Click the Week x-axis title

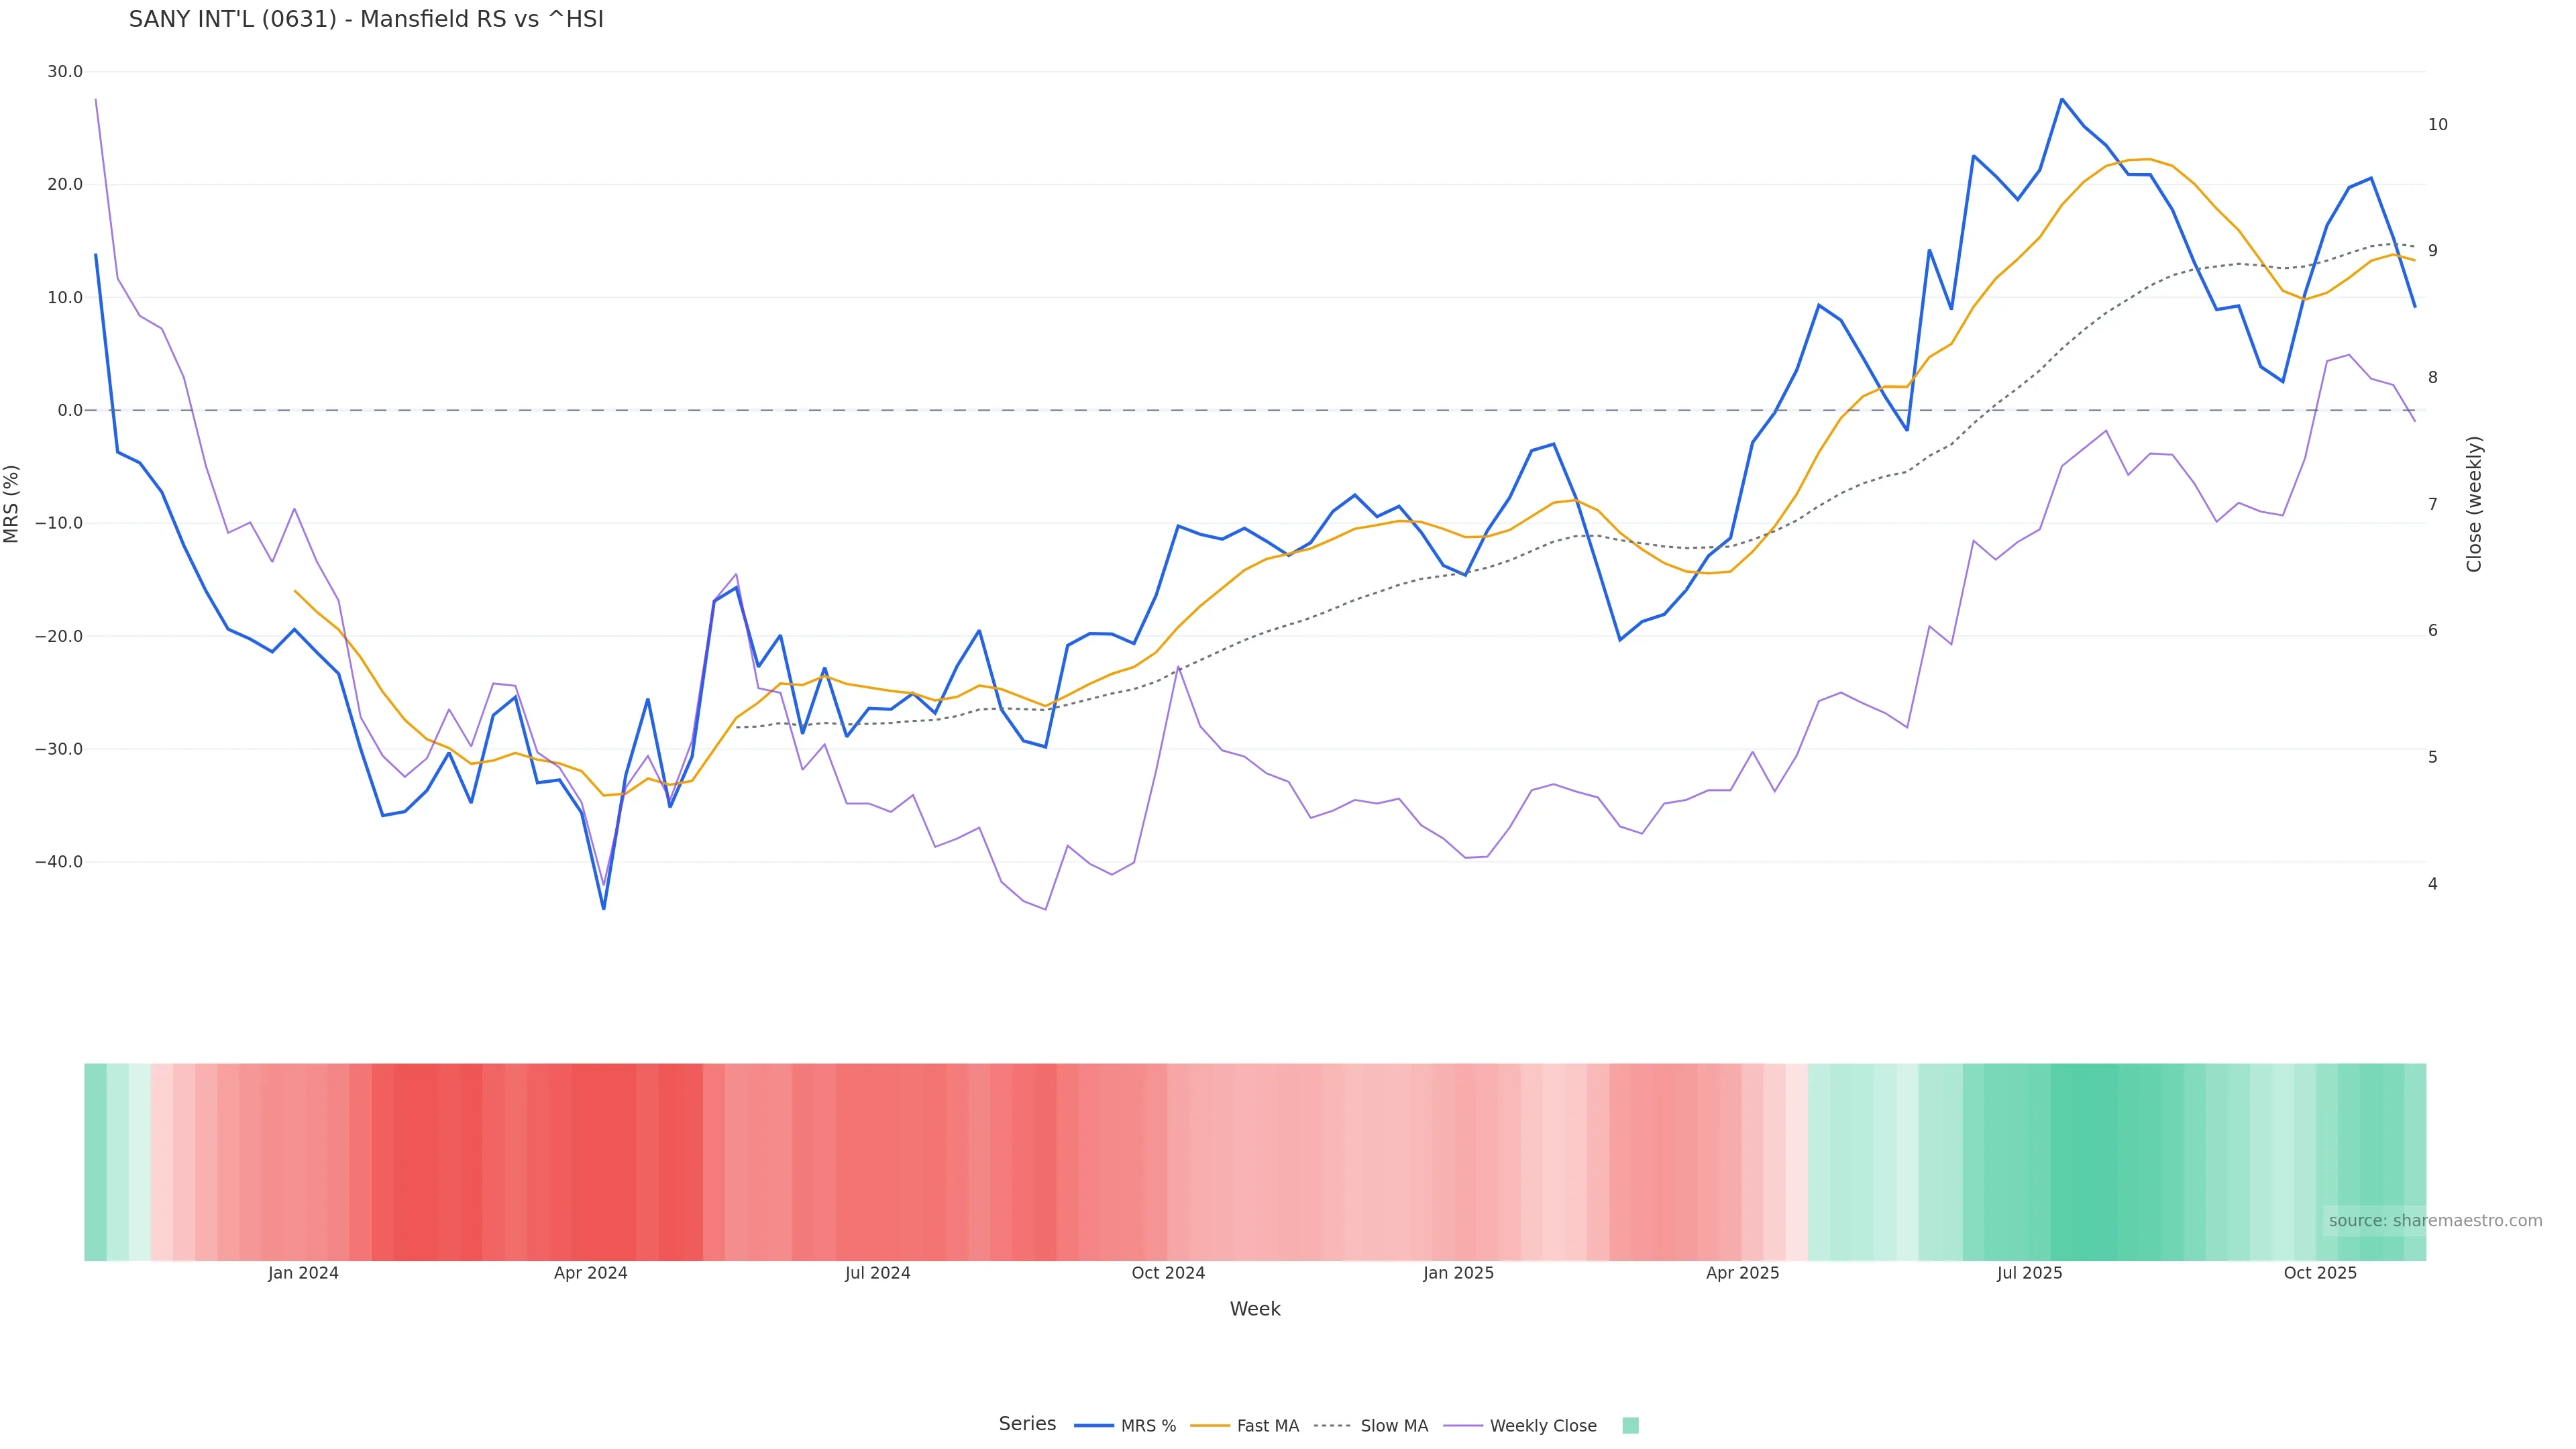coord(1254,1309)
